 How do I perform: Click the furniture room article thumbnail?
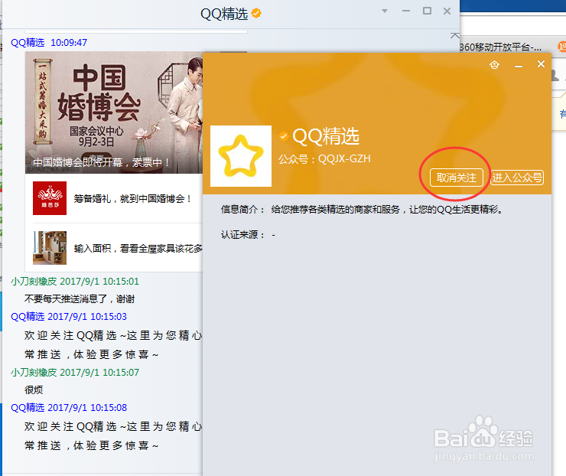tap(50, 248)
